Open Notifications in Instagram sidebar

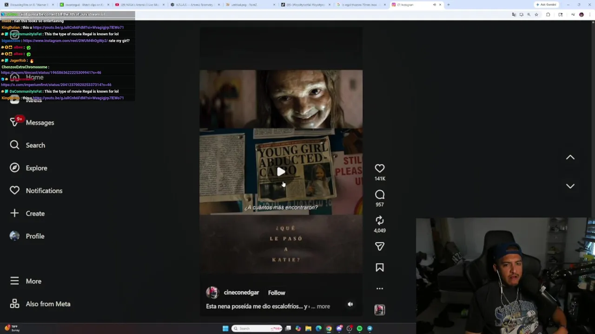click(44, 191)
